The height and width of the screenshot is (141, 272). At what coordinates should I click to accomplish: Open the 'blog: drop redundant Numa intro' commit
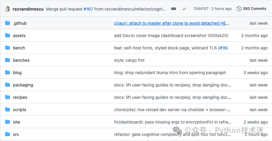click(x=170, y=73)
